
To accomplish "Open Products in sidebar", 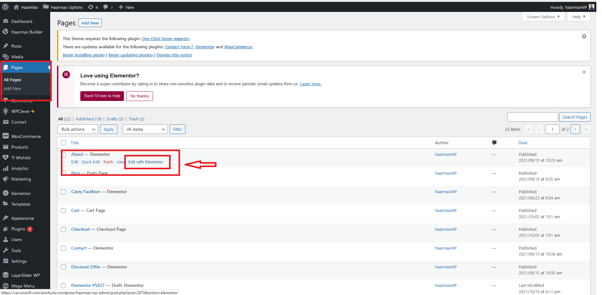I will click(x=20, y=147).
